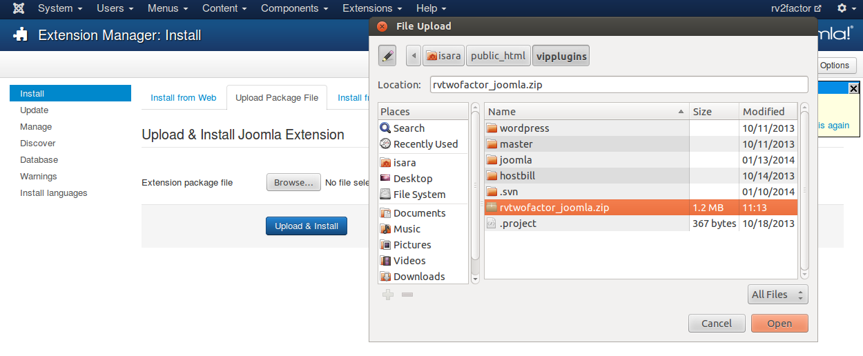This screenshot has height=356, width=863.
Task: Click the Browse... file button
Action: tap(293, 183)
